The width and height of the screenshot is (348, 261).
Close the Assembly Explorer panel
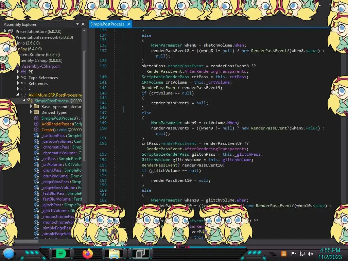(83, 24)
